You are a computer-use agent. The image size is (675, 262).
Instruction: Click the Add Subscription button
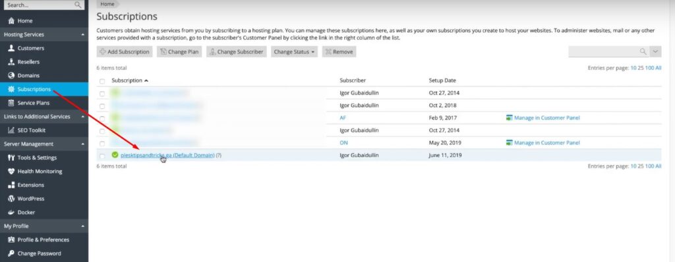click(125, 51)
